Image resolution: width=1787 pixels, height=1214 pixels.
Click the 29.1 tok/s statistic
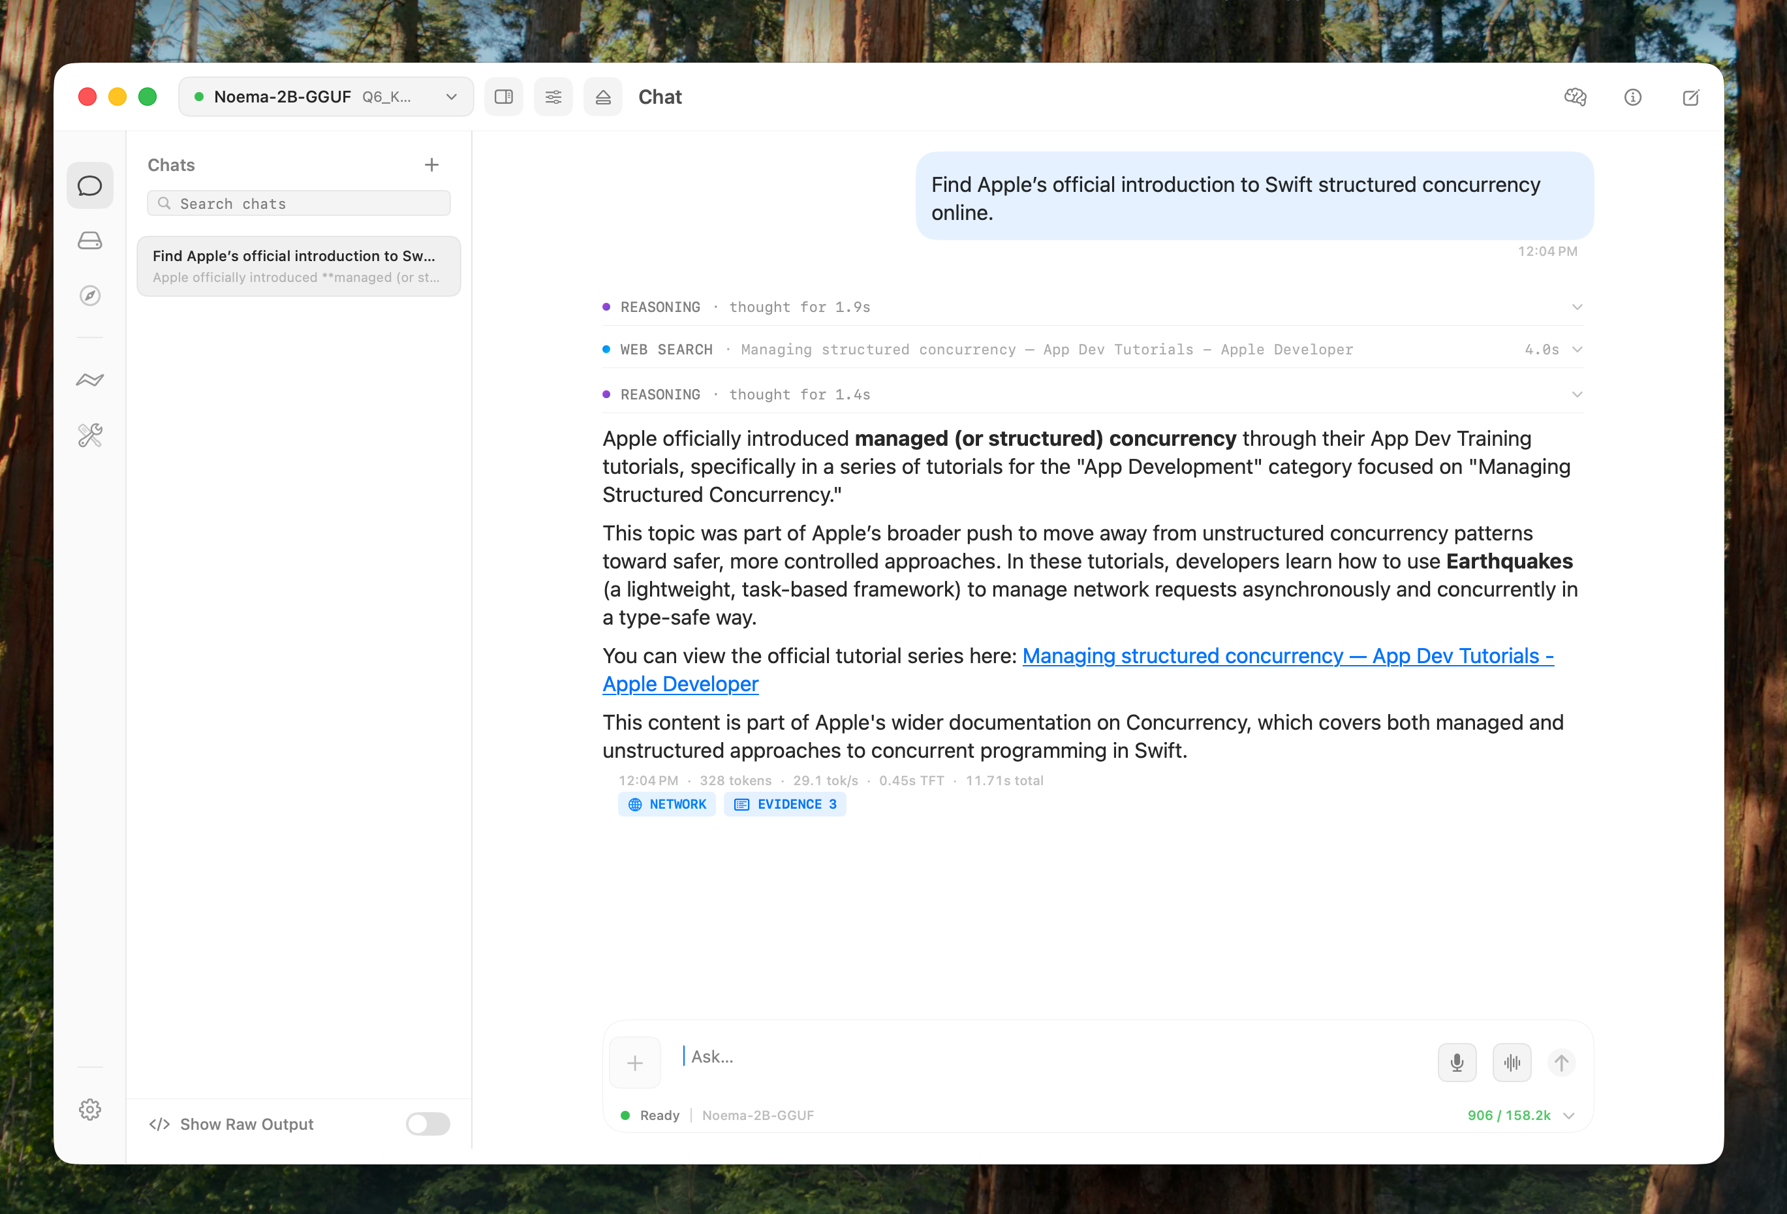click(825, 781)
